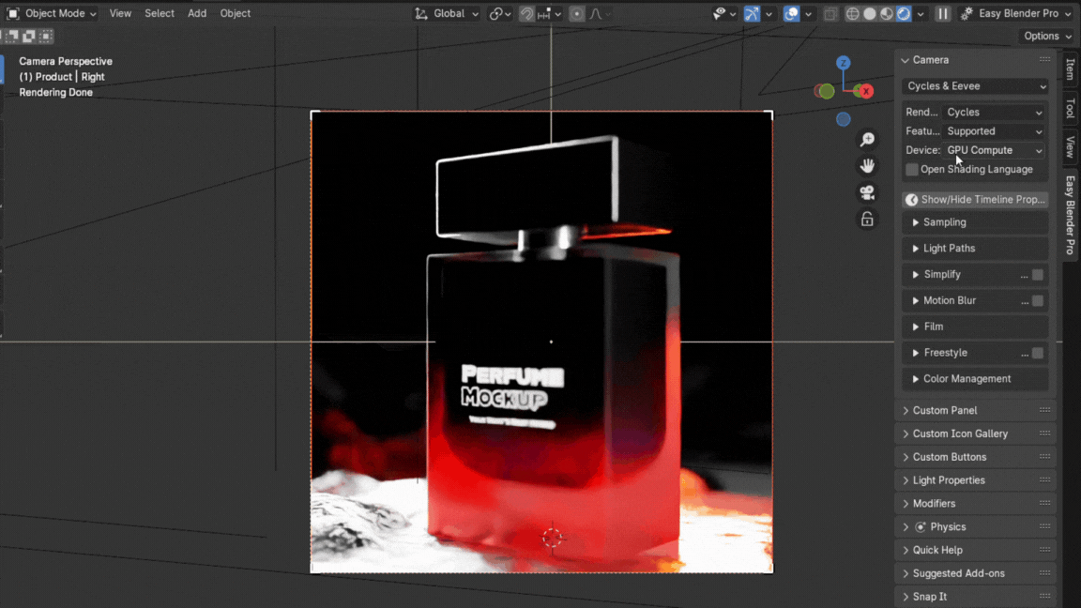
Task: Open the Device GPU Compute dropdown
Action: point(994,150)
